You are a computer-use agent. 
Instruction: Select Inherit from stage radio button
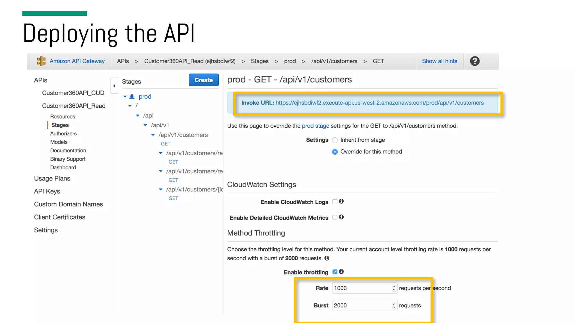tap(335, 140)
